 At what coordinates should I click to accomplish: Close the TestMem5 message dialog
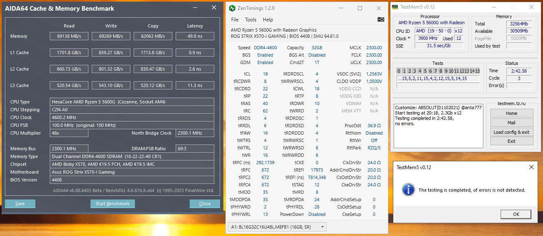tap(531, 167)
